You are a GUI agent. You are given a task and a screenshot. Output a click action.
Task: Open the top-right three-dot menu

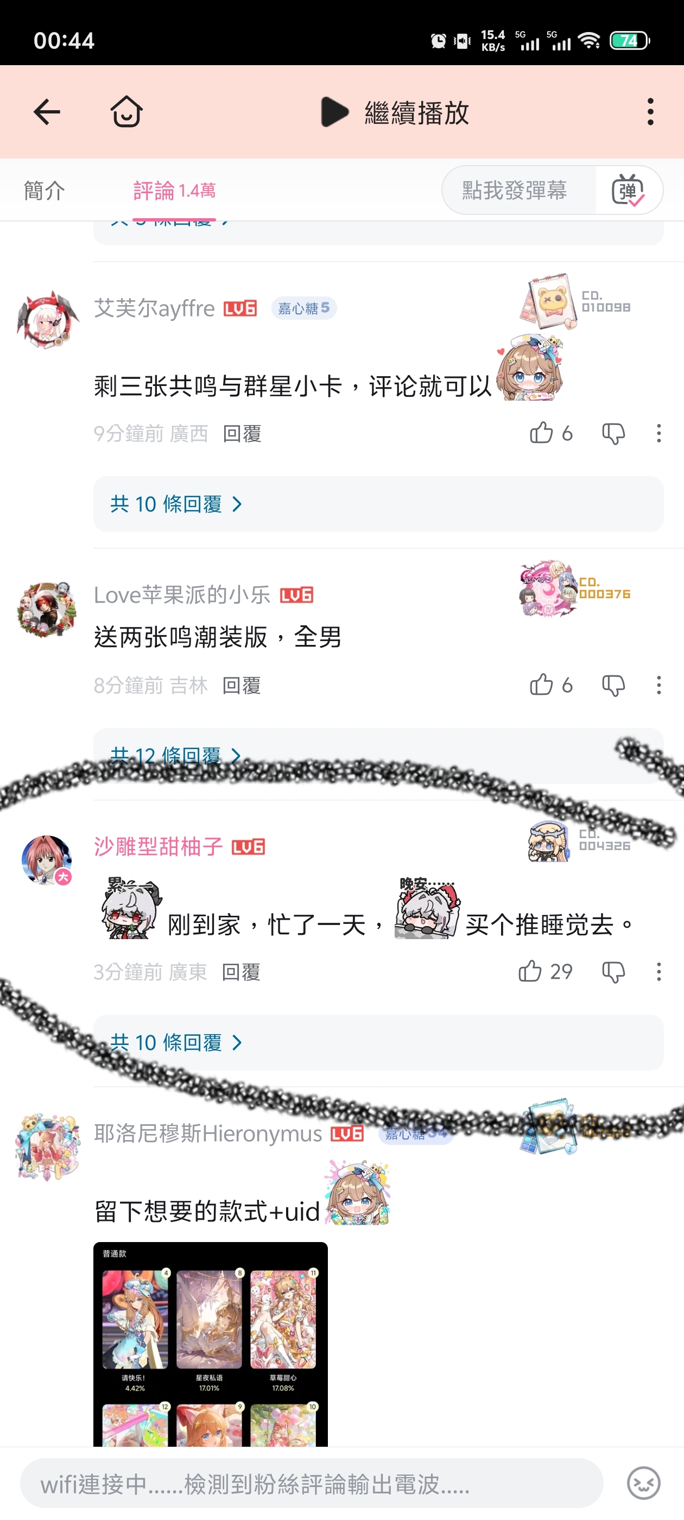click(x=650, y=112)
